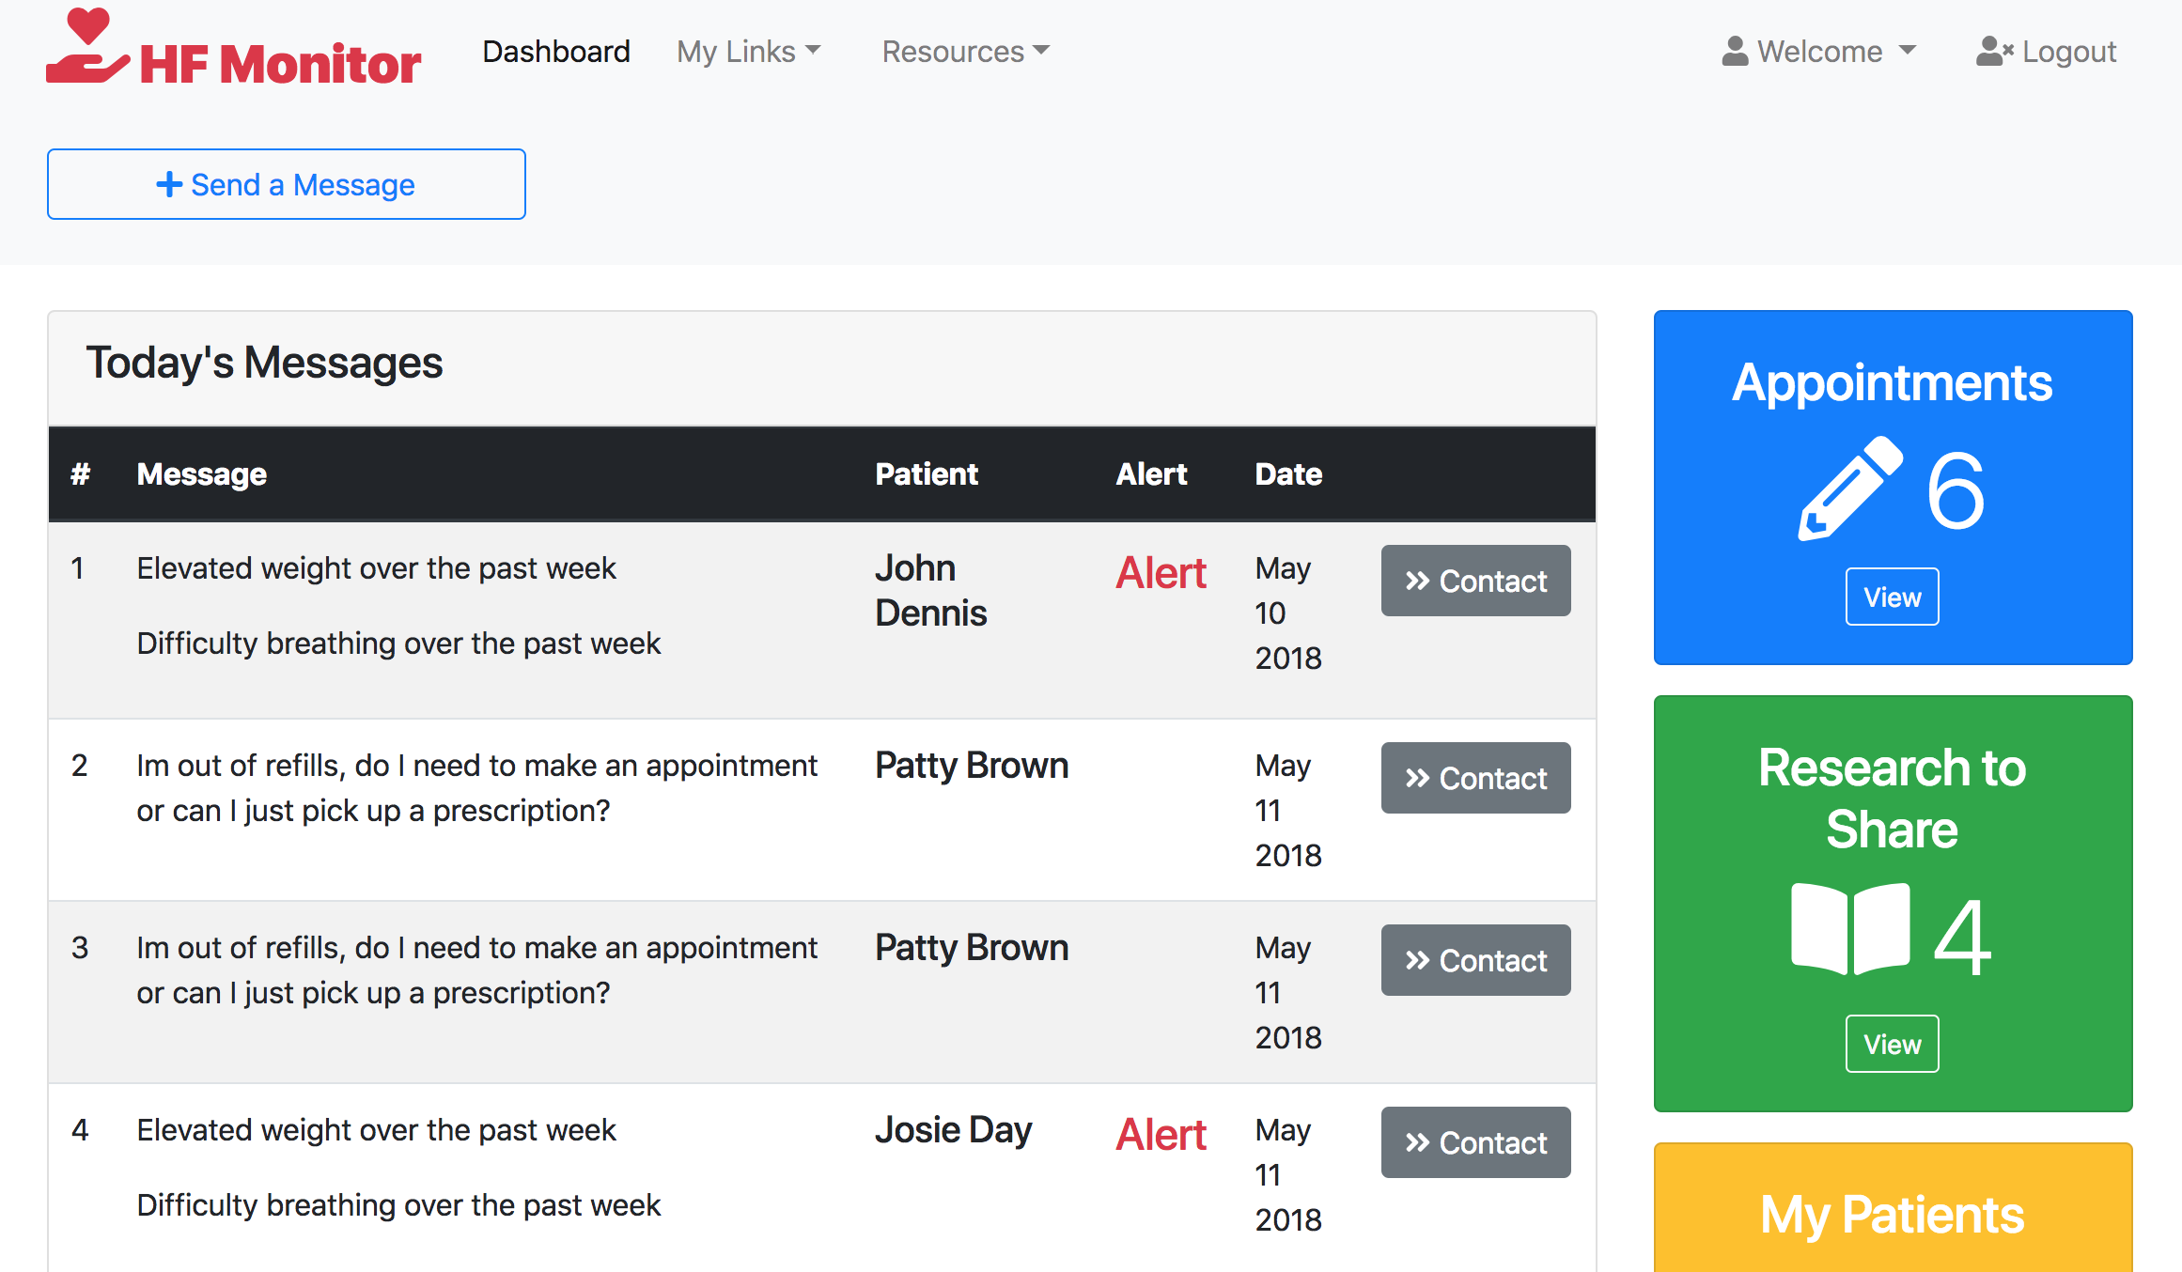Go to the Dashboard nav item

556,52
